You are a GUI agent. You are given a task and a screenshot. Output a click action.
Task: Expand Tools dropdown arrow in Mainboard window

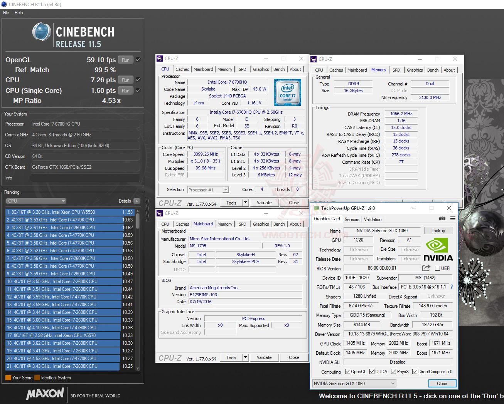(x=245, y=357)
